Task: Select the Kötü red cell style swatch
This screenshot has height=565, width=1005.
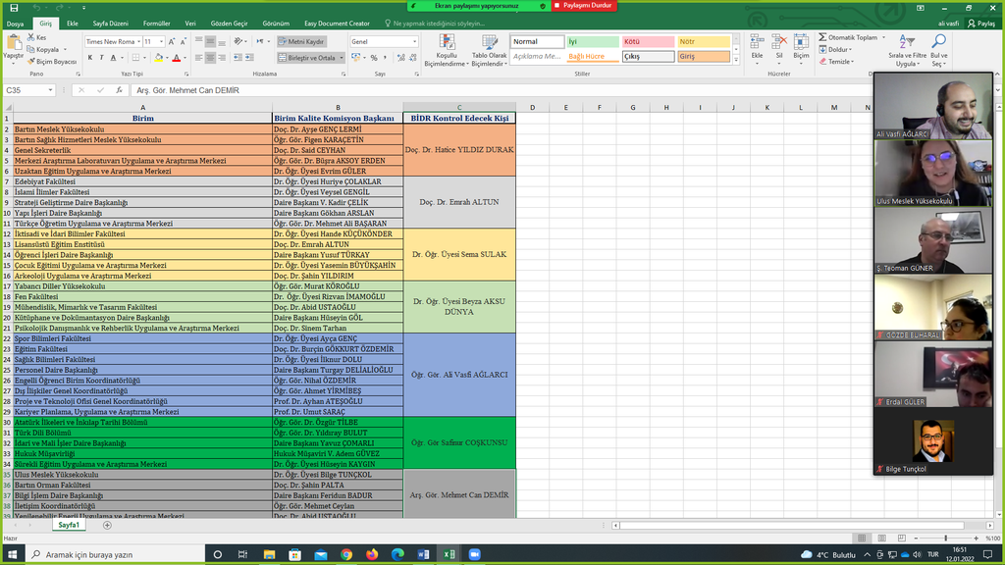Action: 649,42
